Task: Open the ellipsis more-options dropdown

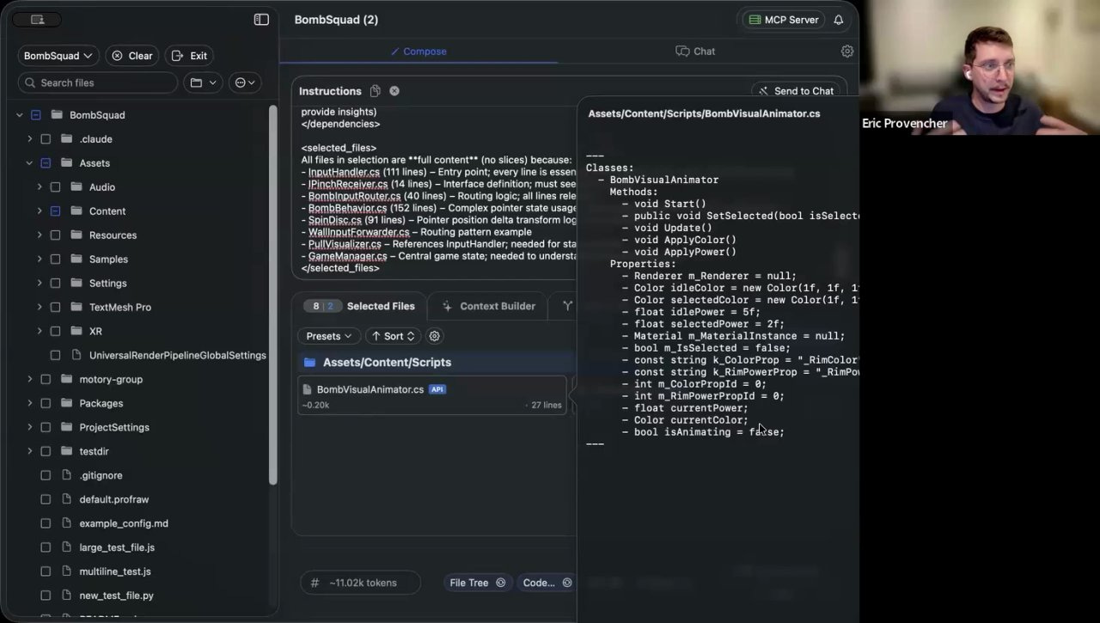Action: click(x=247, y=82)
